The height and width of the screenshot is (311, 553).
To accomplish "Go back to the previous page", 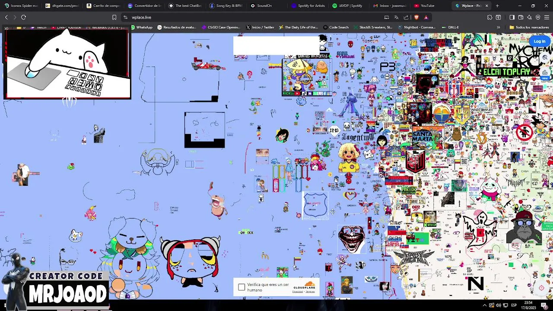I will pyautogui.click(x=6, y=17).
